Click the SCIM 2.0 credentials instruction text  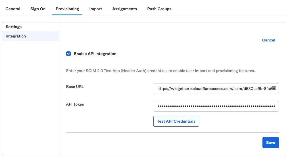(x=160, y=71)
